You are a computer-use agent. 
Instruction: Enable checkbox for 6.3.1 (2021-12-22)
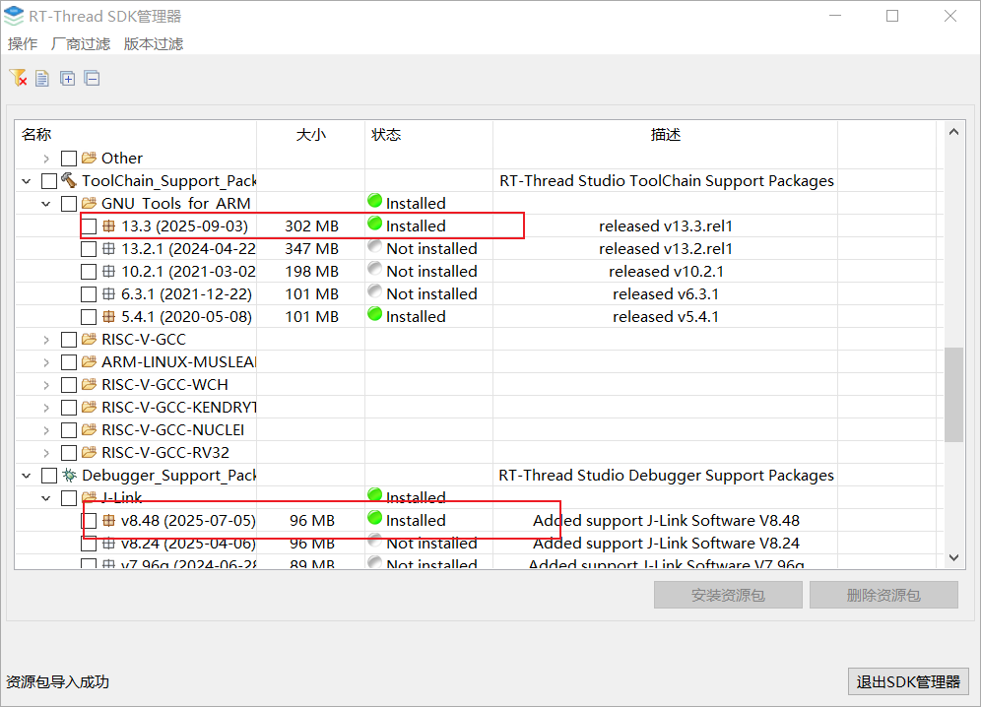click(x=89, y=294)
